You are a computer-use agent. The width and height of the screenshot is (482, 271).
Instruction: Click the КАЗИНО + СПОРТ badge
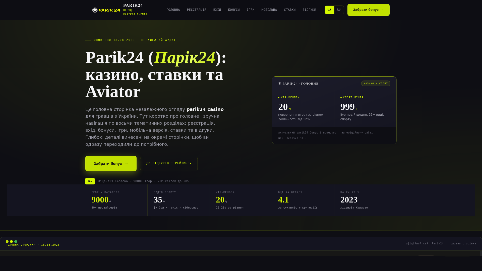pyautogui.click(x=376, y=83)
